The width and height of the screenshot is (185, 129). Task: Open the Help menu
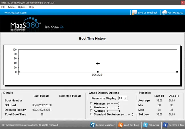[31, 7]
